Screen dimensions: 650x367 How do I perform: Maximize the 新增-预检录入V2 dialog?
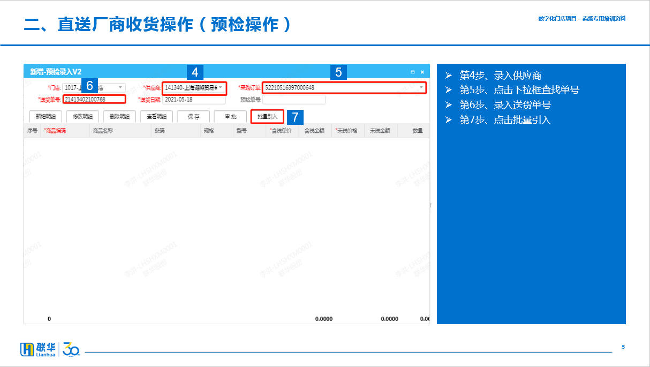click(x=412, y=72)
